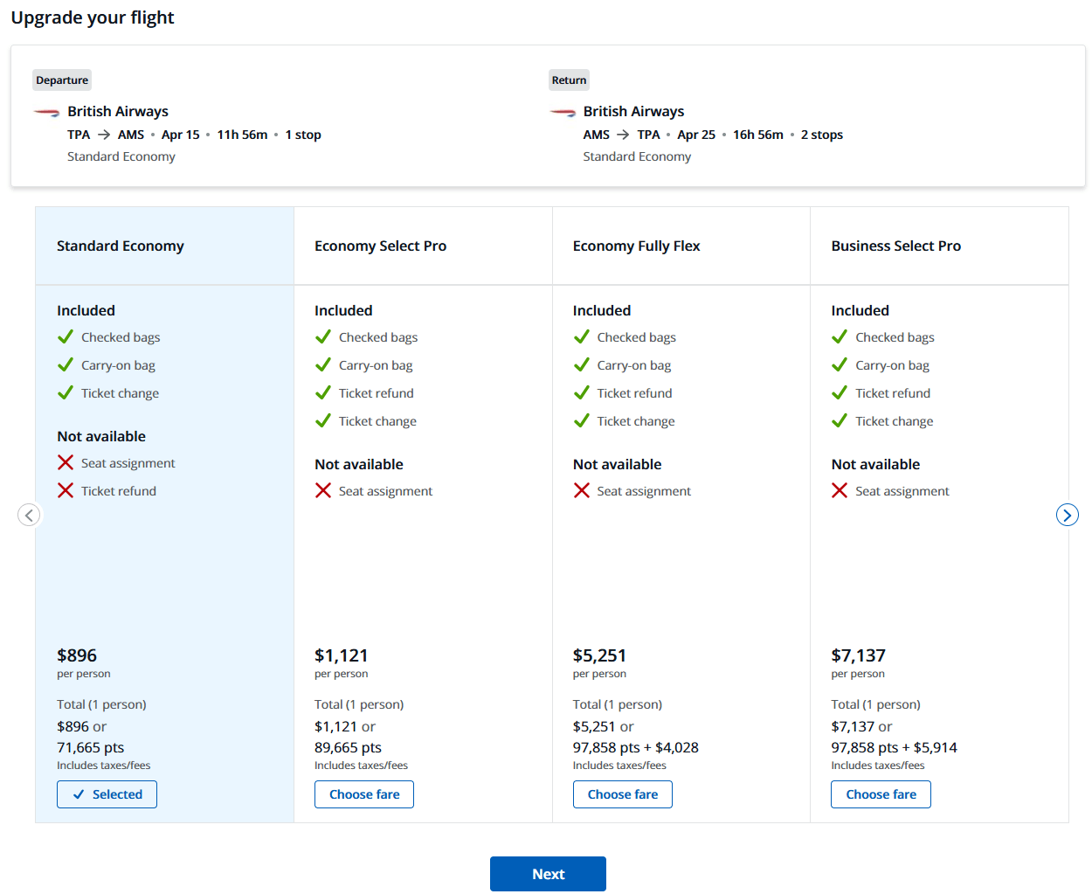Select the Business Select Pro fare header
This screenshot has width=1092, height=894.
coord(895,246)
